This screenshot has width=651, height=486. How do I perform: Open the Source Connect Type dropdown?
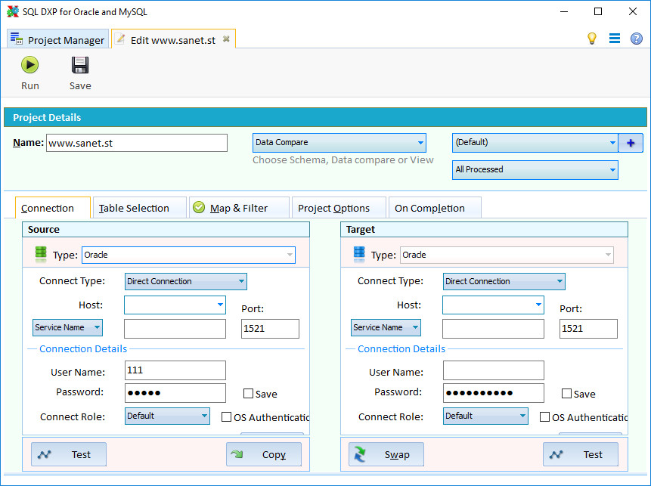click(185, 281)
